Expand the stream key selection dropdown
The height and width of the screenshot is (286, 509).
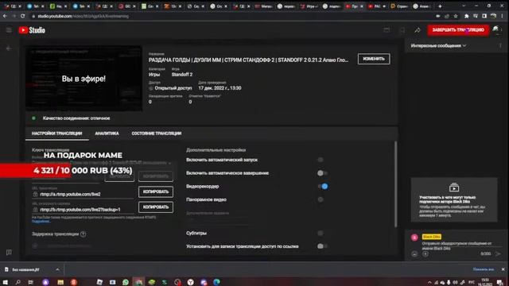[x=169, y=163]
